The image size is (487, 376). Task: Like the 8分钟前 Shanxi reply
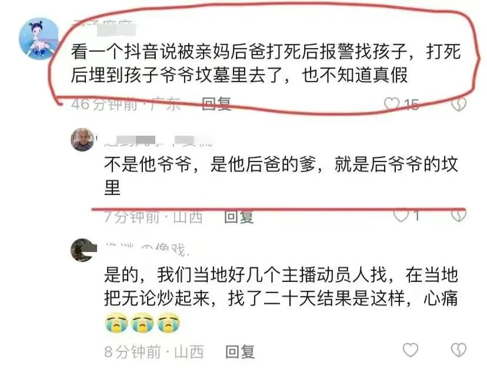411,350
